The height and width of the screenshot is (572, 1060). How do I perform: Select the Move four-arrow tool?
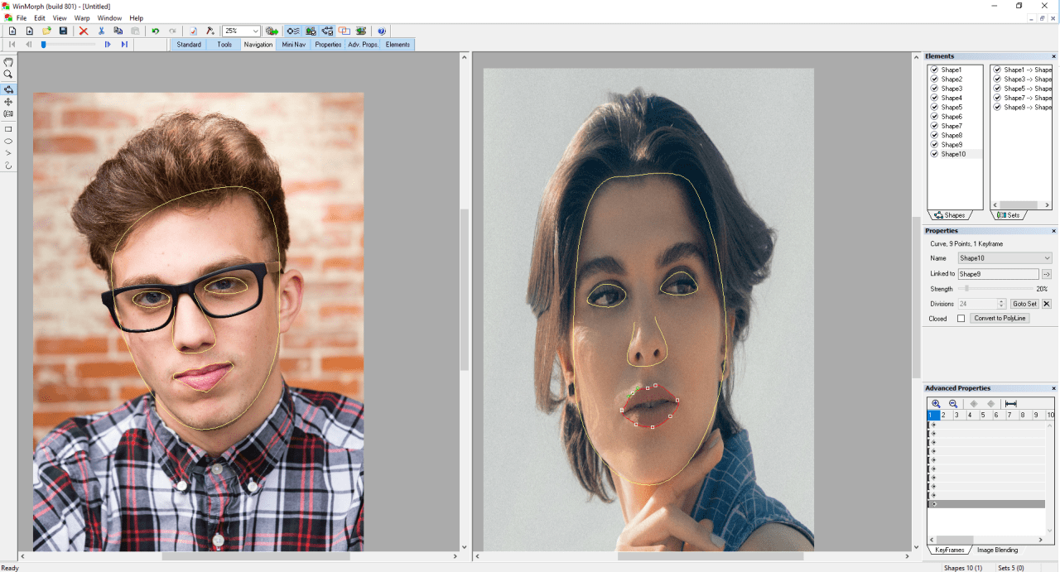[8, 102]
